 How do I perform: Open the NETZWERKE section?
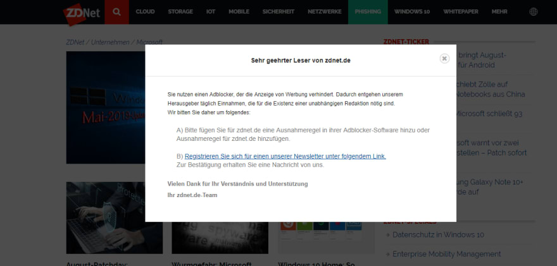click(x=324, y=12)
